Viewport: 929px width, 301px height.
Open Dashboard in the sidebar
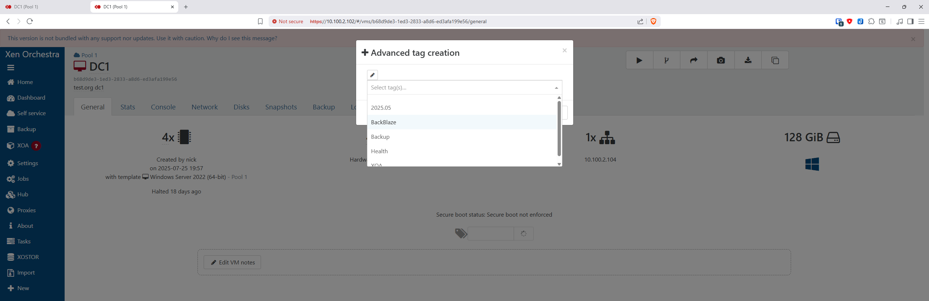[x=26, y=98]
